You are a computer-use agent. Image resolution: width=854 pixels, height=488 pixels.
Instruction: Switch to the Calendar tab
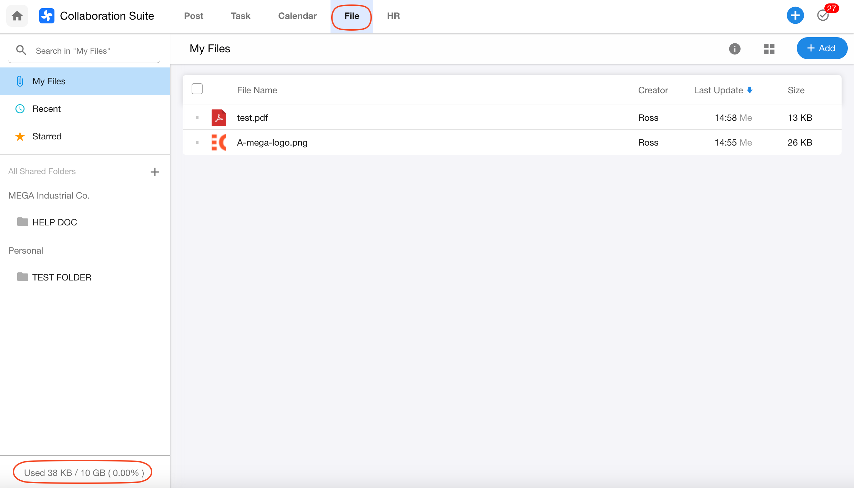coord(297,16)
